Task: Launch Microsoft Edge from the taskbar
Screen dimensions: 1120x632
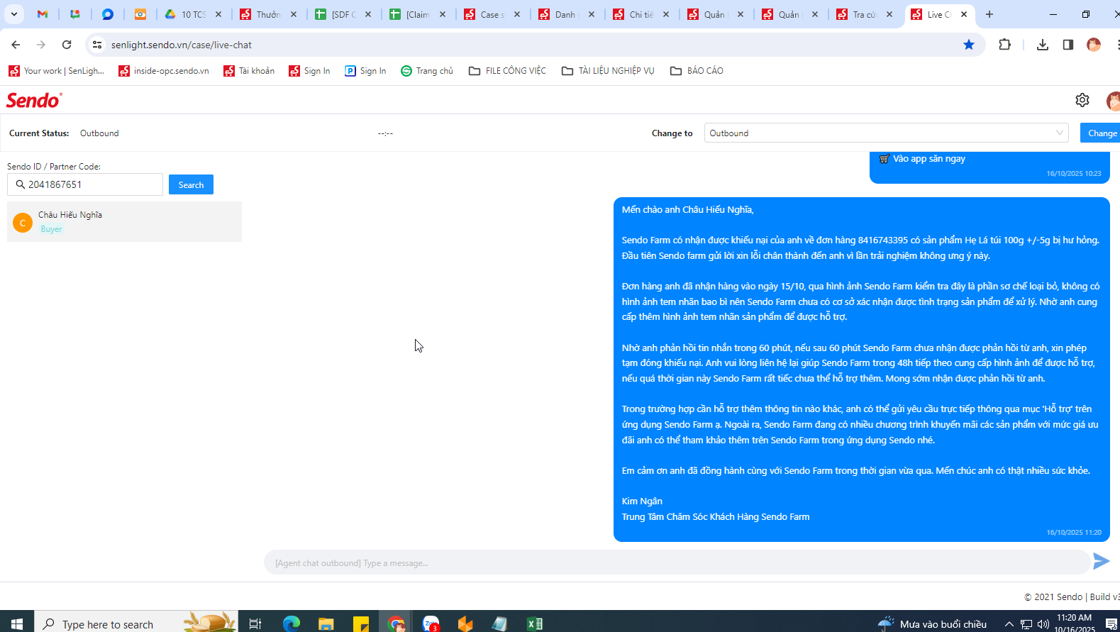Action: click(x=291, y=623)
